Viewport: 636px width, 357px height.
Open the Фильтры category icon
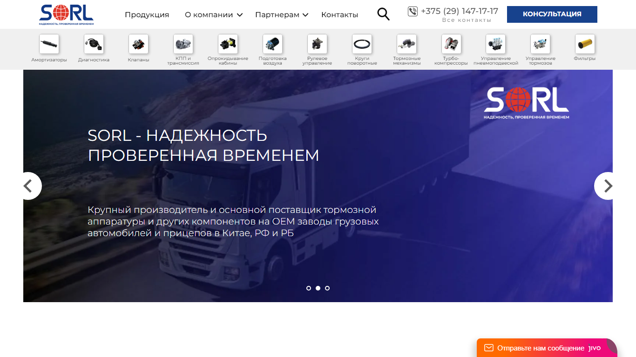click(585, 44)
